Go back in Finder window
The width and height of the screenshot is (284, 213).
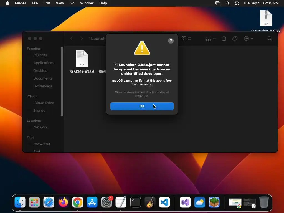click(72, 39)
